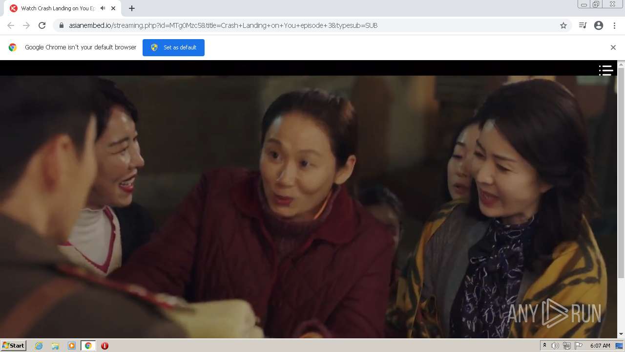Open the red shield taskbar icon
The height and width of the screenshot is (352, 625).
pos(104,346)
